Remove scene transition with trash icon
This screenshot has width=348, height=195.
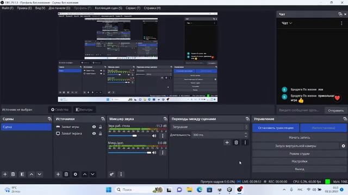coord(236,142)
